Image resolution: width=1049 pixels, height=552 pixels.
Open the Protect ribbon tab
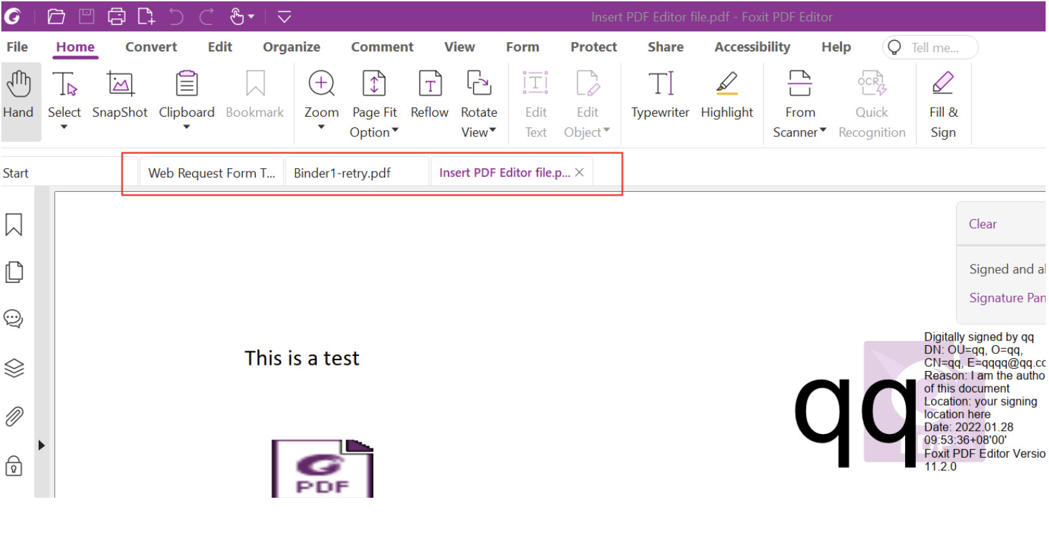(x=594, y=47)
